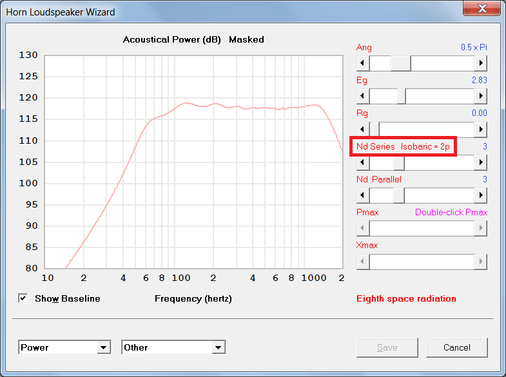Decrease Nd Parallel with left arrow
Viewport: 506px width, 377px height.
(363, 195)
